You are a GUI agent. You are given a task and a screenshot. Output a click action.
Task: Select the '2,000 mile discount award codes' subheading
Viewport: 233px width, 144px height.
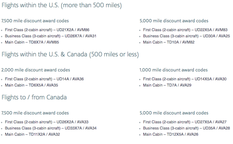pyautogui.click(x=36, y=70)
